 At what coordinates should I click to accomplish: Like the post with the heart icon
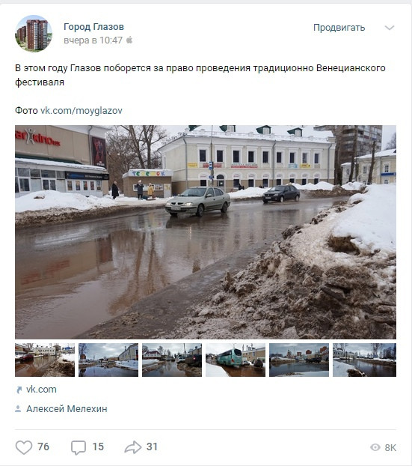(x=24, y=447)
